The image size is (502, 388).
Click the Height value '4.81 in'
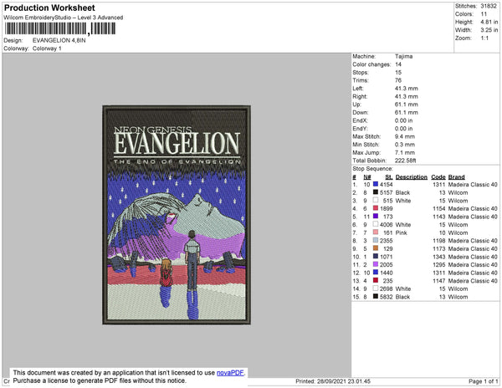tap(489, 22)
